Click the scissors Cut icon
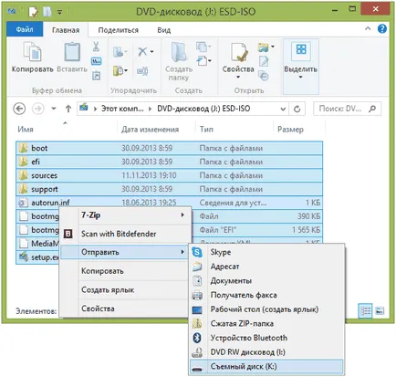The height and width of the screenshot is (377, 396). (96, 47)
